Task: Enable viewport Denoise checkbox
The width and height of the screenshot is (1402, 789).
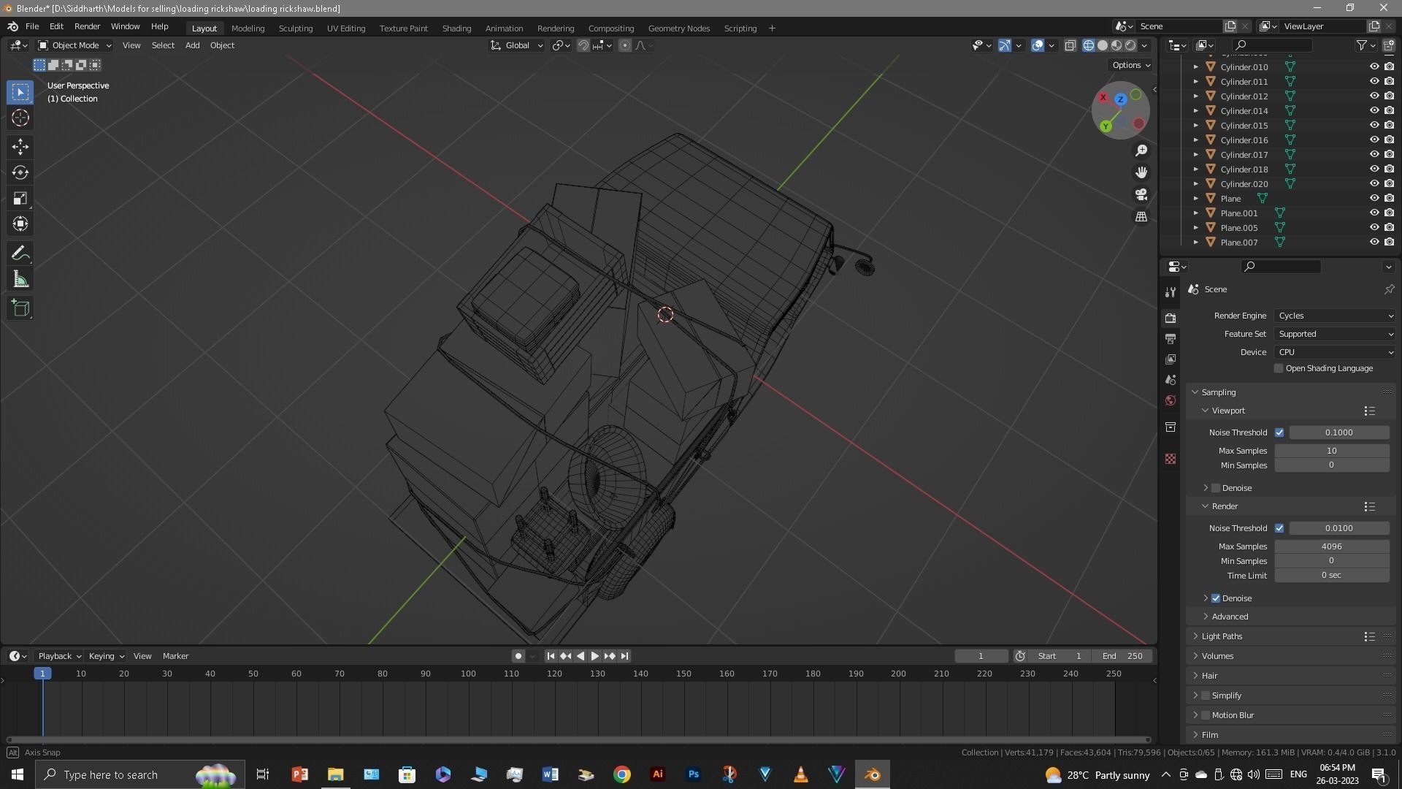Action: click(x=1216, y=488)
